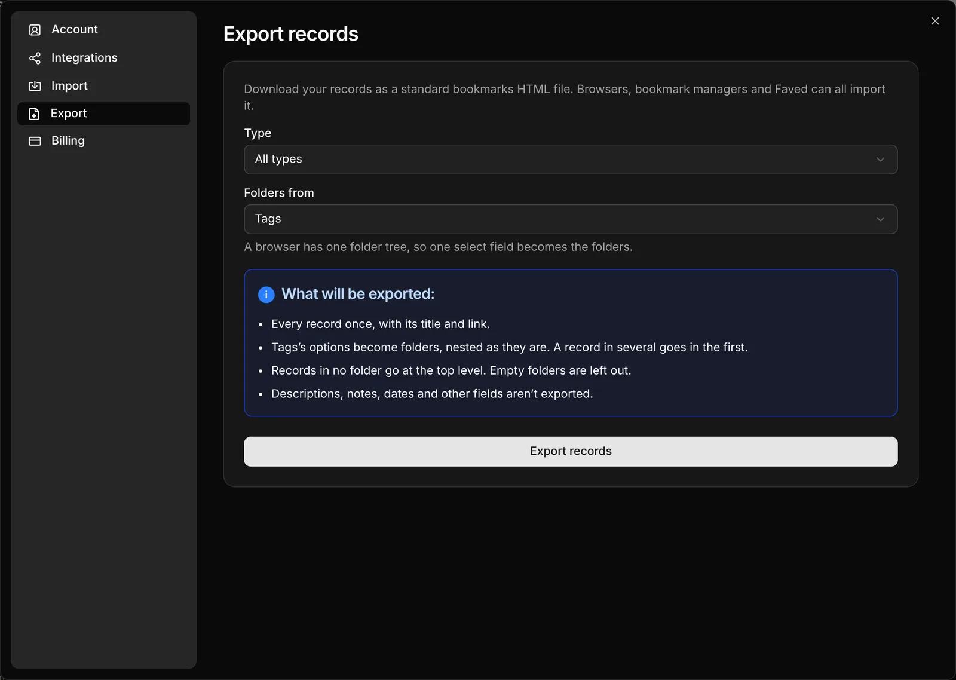
Task: Click the Export records button
Action: click(x=571, y=452)
